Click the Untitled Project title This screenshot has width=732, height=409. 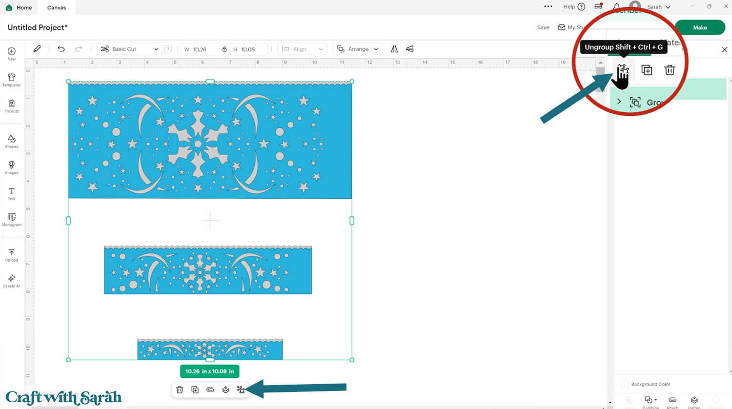(x=38, y=27)
